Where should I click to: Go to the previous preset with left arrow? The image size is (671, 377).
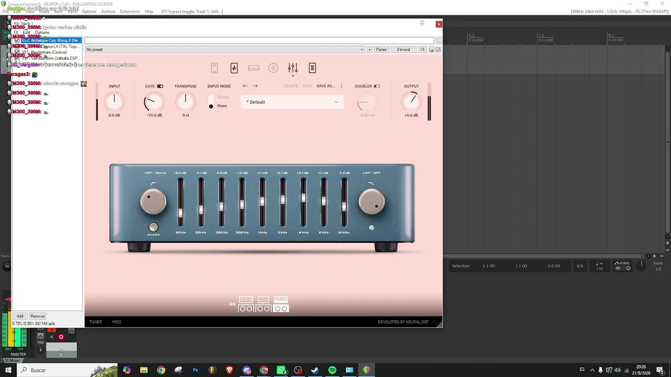tap(245, 86)
